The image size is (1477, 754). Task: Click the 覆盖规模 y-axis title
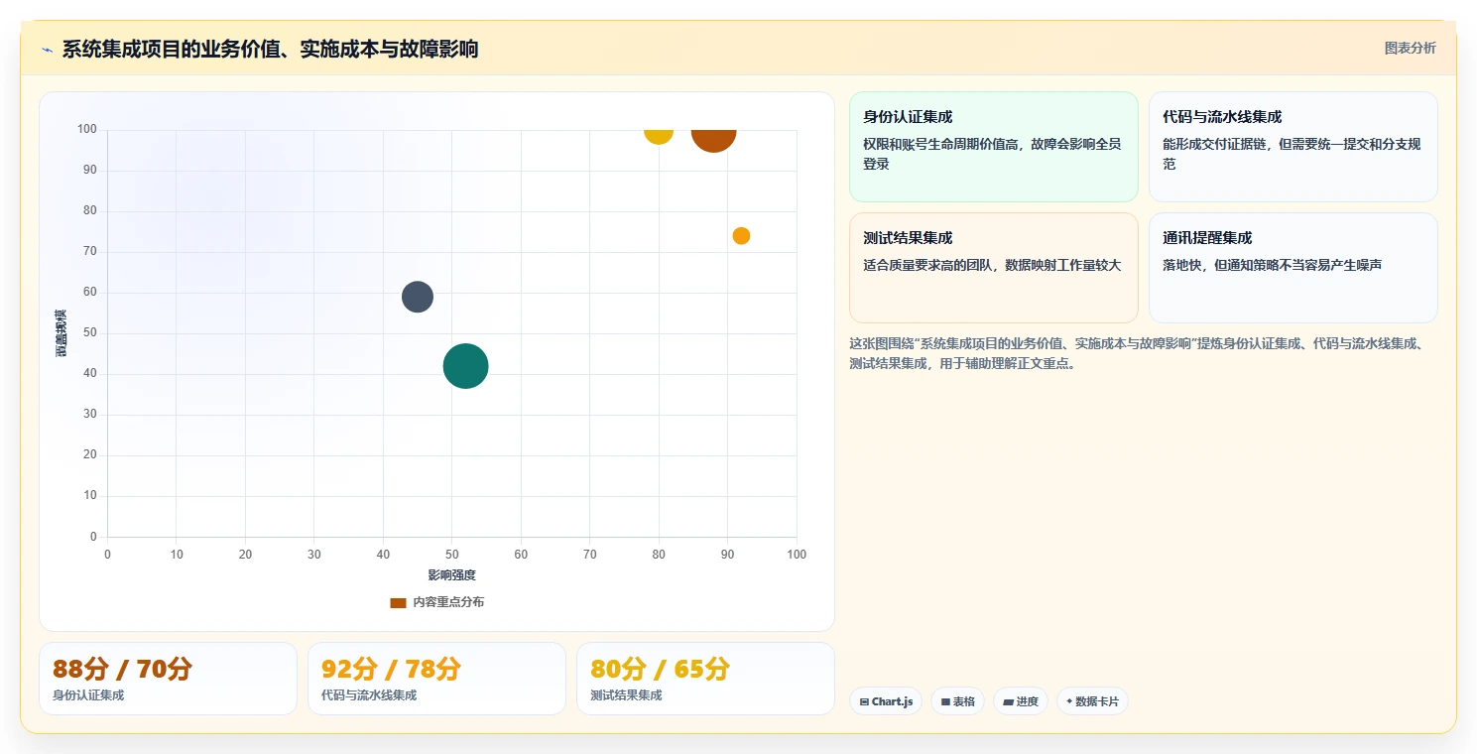coord(62,332)
